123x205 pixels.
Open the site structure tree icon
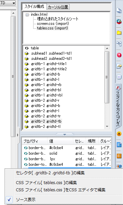coord(119,44)
